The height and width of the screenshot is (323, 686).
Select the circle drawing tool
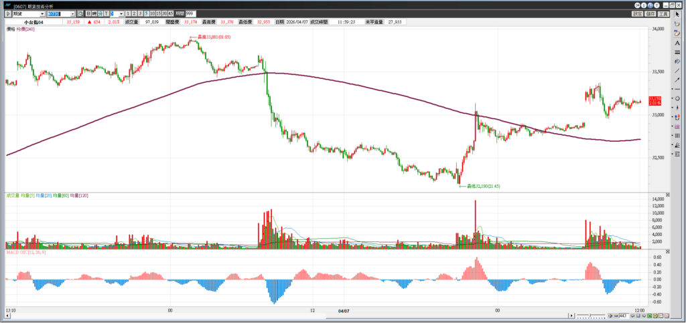coord(677,98)
